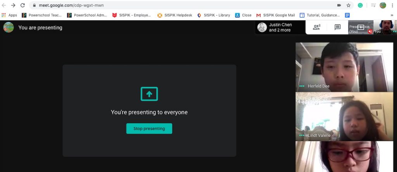Open the participants list icon
The width and height of the screenshot is (397, 172).
316,27
